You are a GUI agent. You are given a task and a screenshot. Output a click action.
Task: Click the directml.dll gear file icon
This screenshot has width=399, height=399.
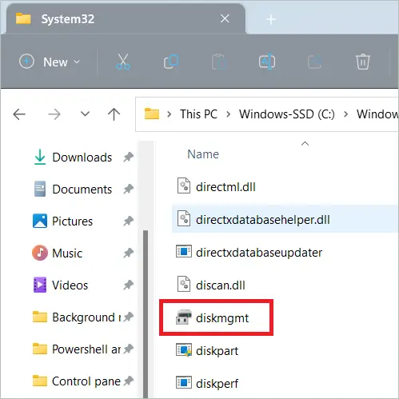click(184, 186)
